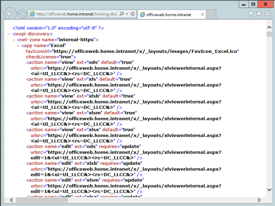This screenshot has height=206, width=275.
Task: Click the address bar URL field
Action: pyautogui.click(x=76, y=14)
